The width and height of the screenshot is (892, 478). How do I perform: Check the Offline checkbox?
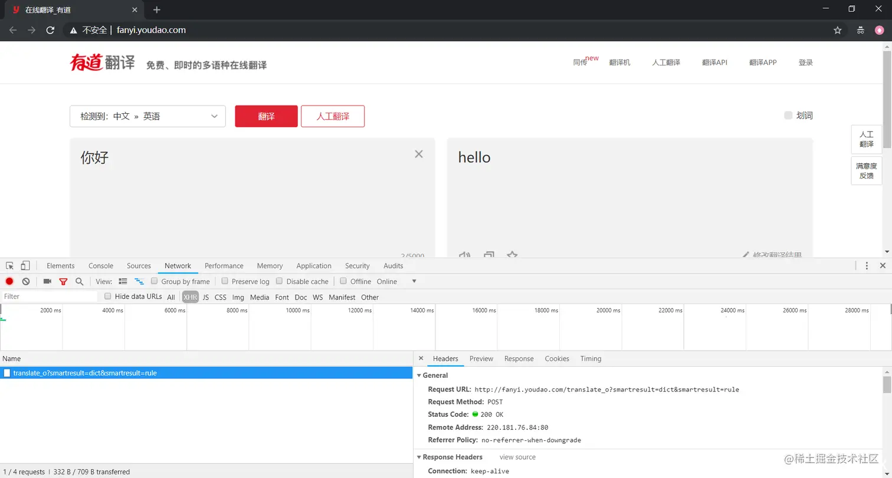pyautogui.click(x=343, y=281)
